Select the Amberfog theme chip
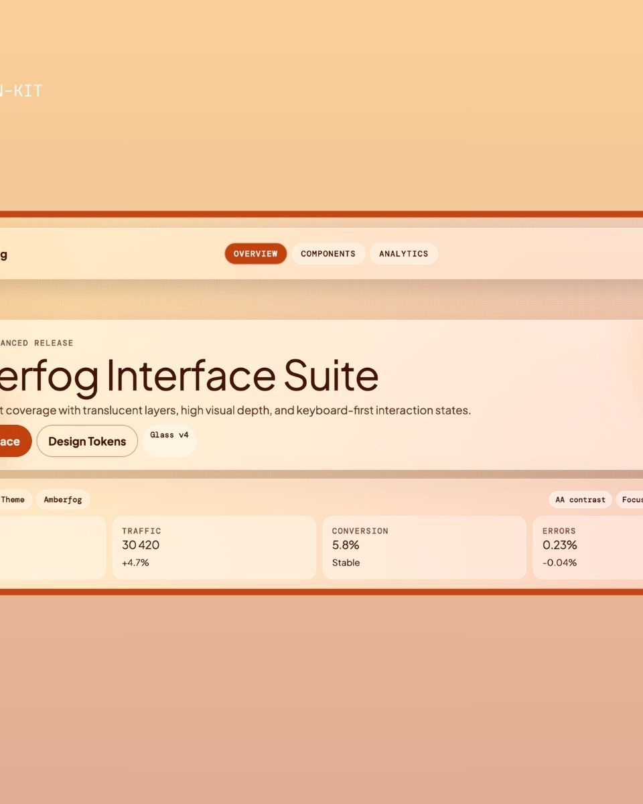The image size is (643, 804). tap(63, 500)
